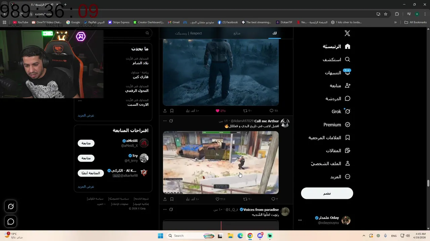Follow the aMeiiR account
This screenshot has width=430, height=241.
pos(86,143)
